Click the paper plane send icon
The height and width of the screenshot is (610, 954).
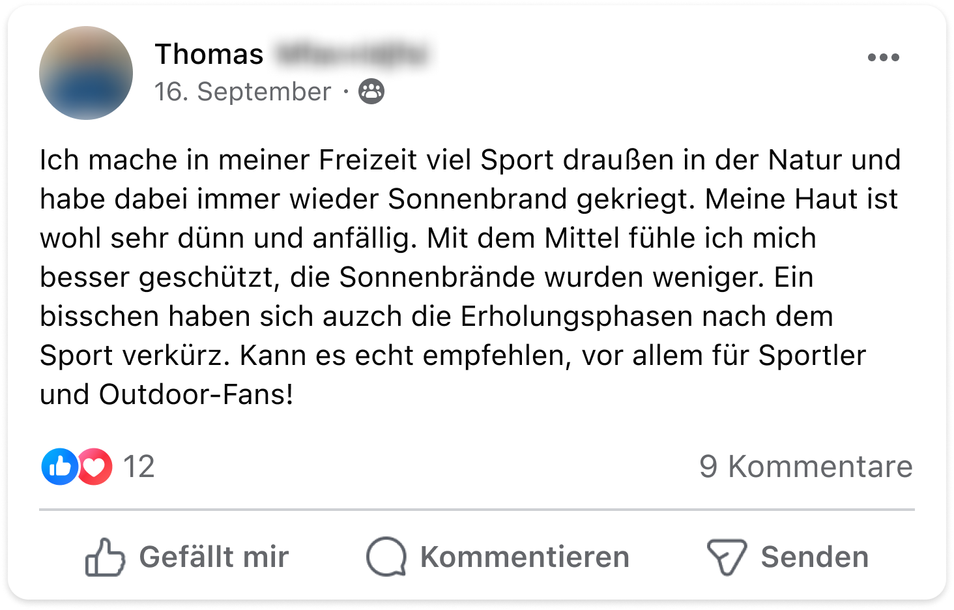[x=726, y=557]
